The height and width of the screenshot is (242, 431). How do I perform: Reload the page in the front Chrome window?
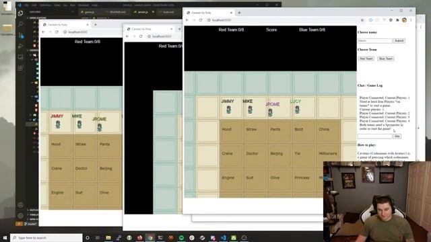click(201, 20)
